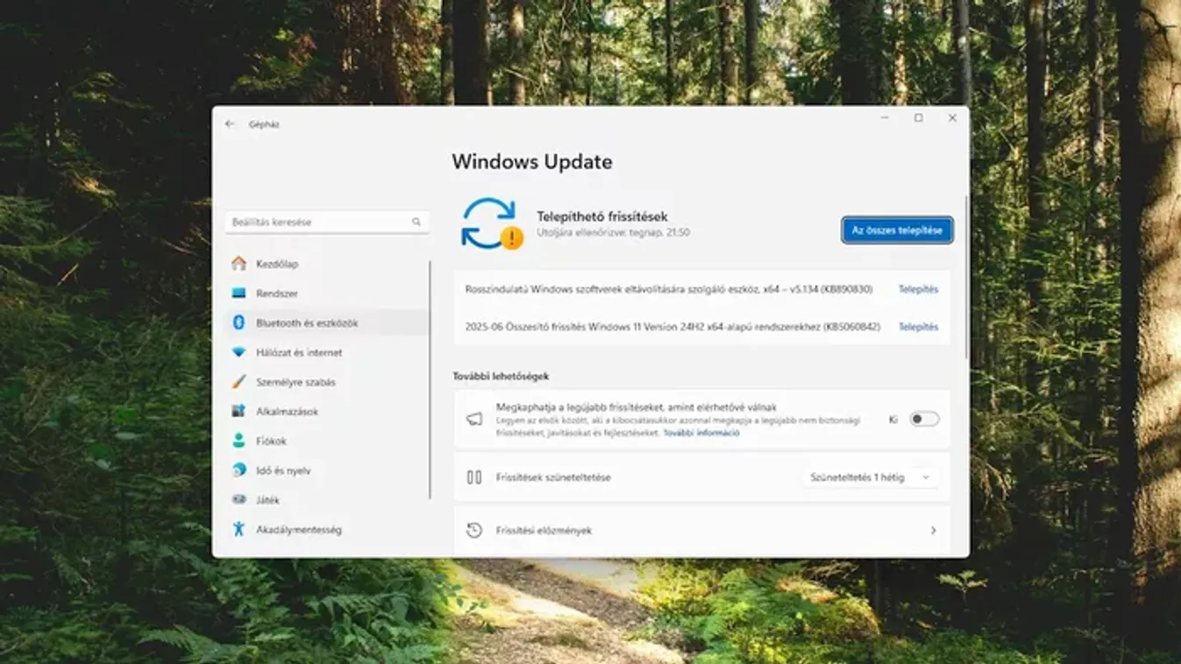Viewport: 1181px width, 664px height.
Task: Click the main content vertical scrollbar
Action: (967, 276)
